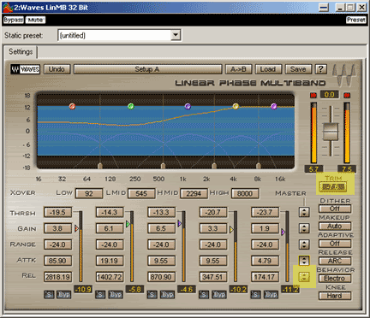Select the purple high-mid band marker on graph
This screenshot has height=318, width=370.
tap(188, 106)
